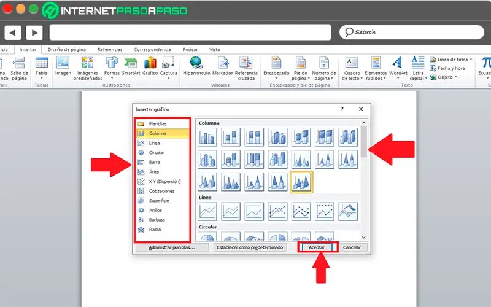Choose the 3D line chart thumbnail
This screenshot has height=307, width=491.
pos(348,211)
